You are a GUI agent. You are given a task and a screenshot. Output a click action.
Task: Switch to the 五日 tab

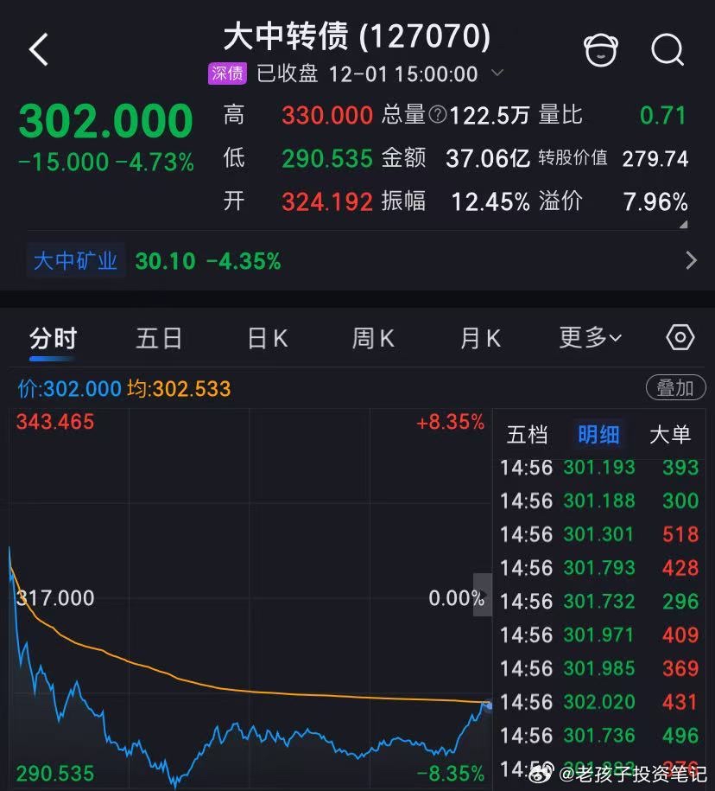pyautogui.click(x=159, y=338)
